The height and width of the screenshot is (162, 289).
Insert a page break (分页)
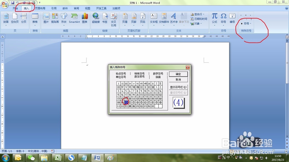(24, 18)
